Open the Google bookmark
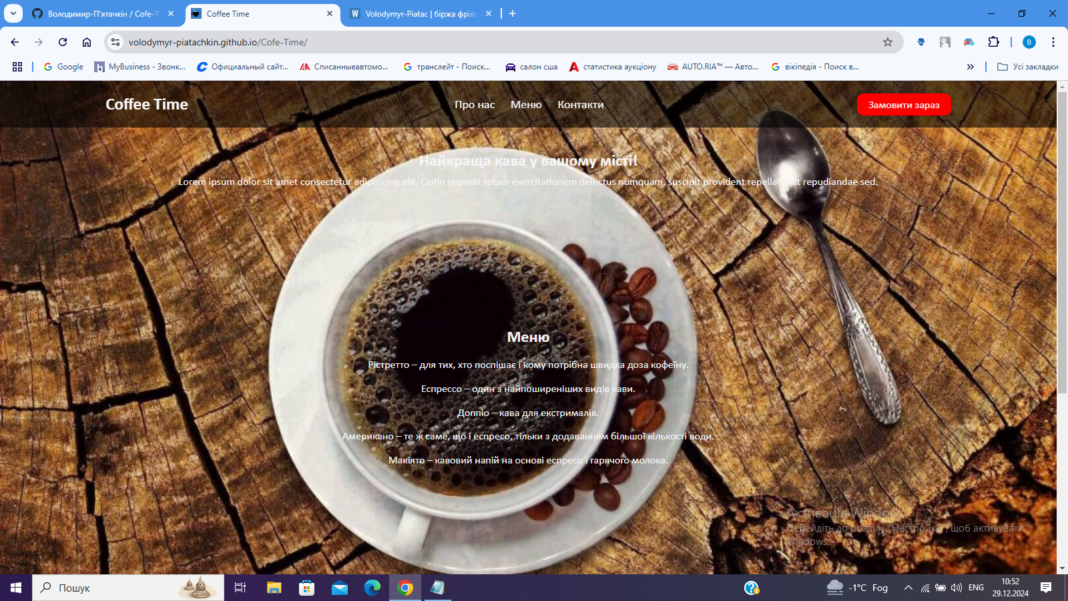1068x601 pixels. pyautogui.click(x=63, y=67)
